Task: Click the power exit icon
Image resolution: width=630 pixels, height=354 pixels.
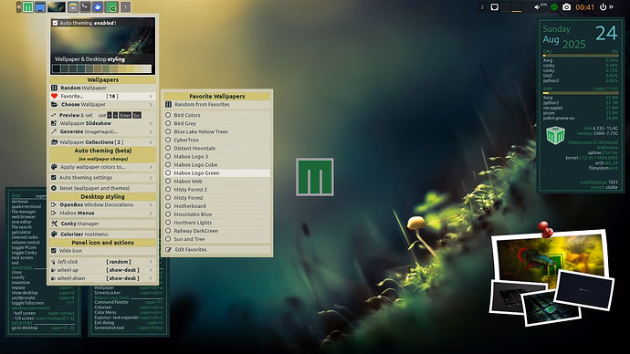Action: click(x=603, y=7)
